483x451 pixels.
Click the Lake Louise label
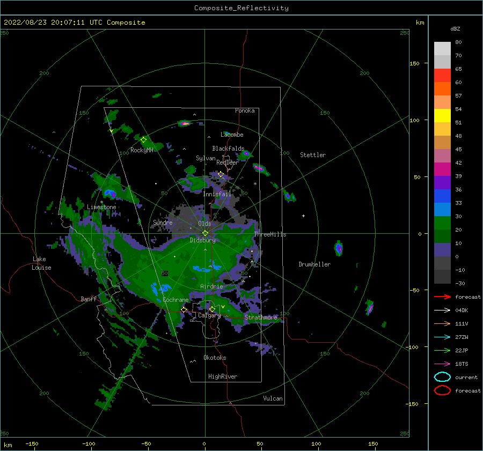point(41,263)
